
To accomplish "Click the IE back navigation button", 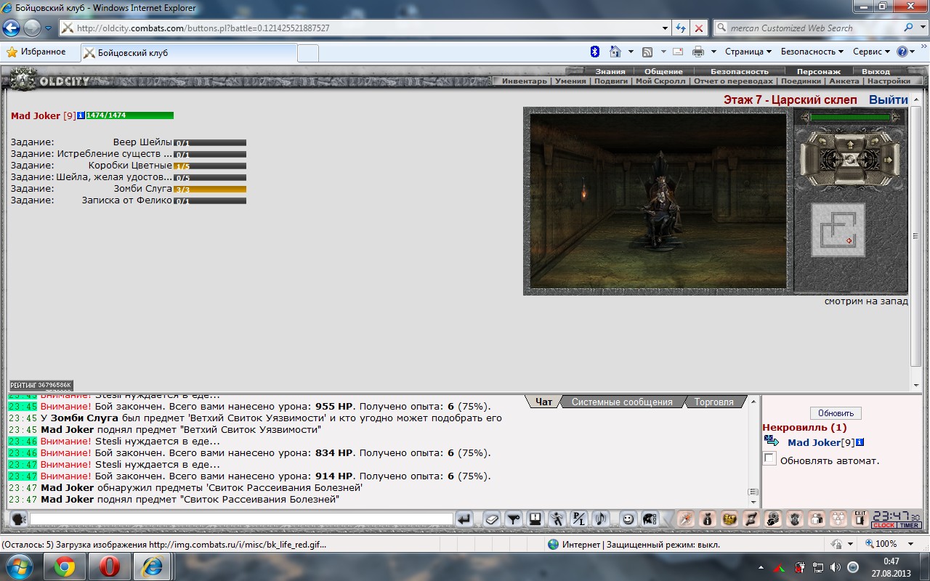I will point(11,28).
